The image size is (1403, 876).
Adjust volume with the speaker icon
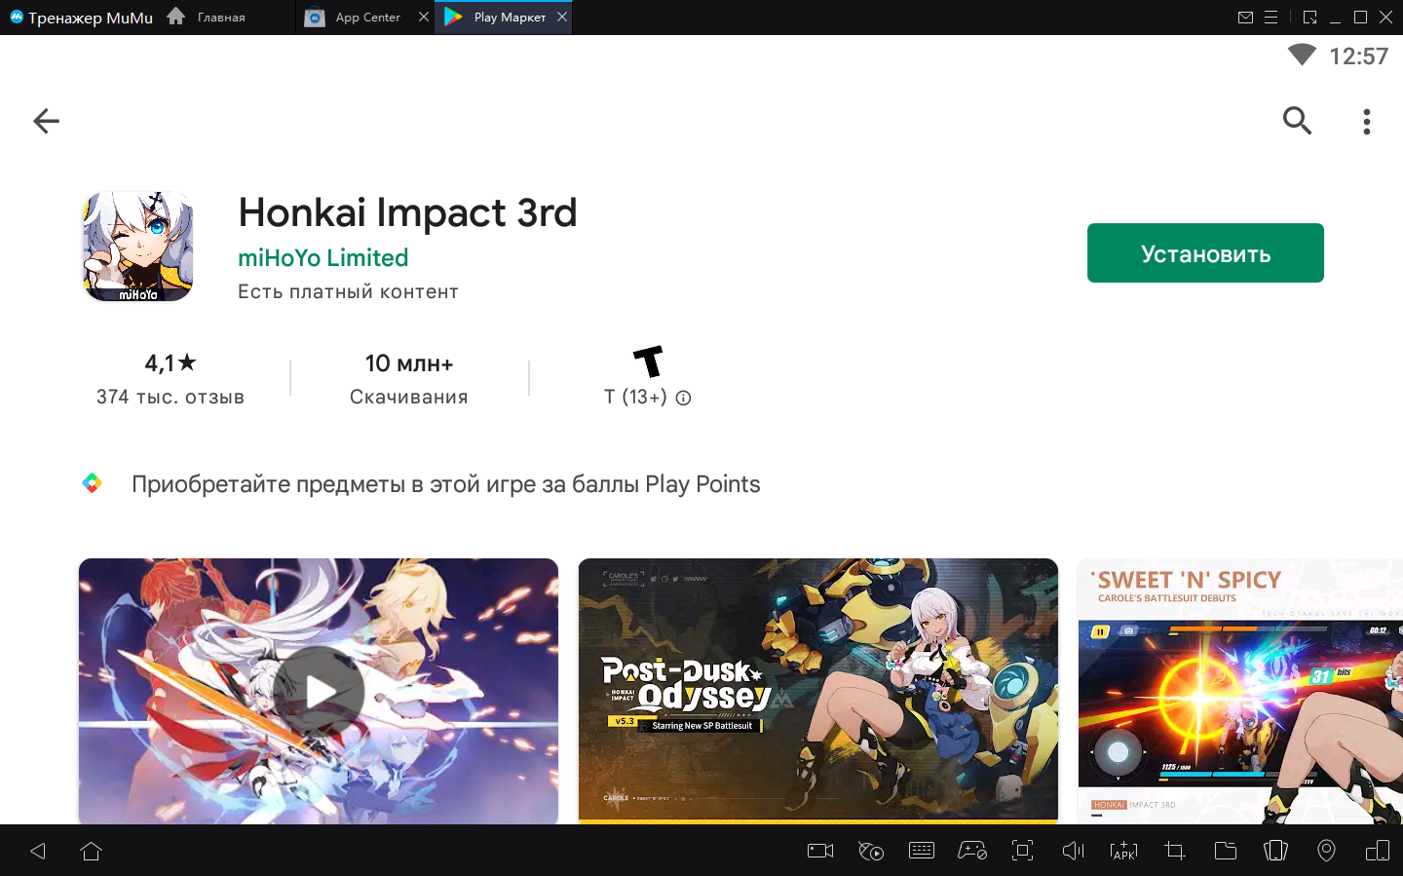[x=1073, y=851]
